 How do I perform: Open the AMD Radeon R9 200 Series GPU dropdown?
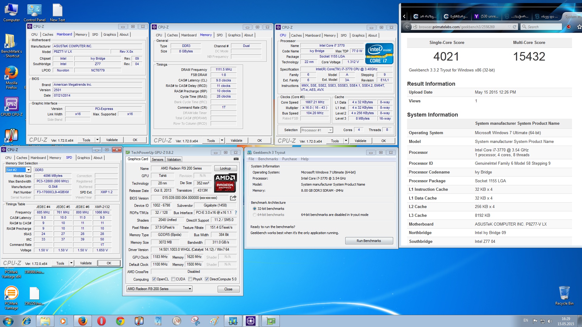point(159,289)
